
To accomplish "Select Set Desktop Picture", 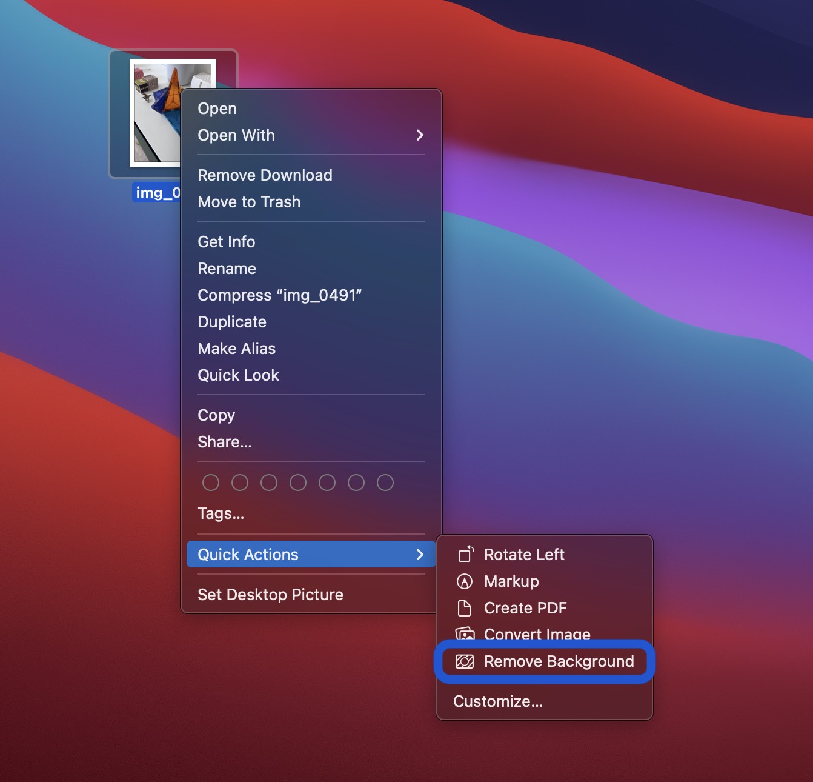I will click(x=270, y=594).
